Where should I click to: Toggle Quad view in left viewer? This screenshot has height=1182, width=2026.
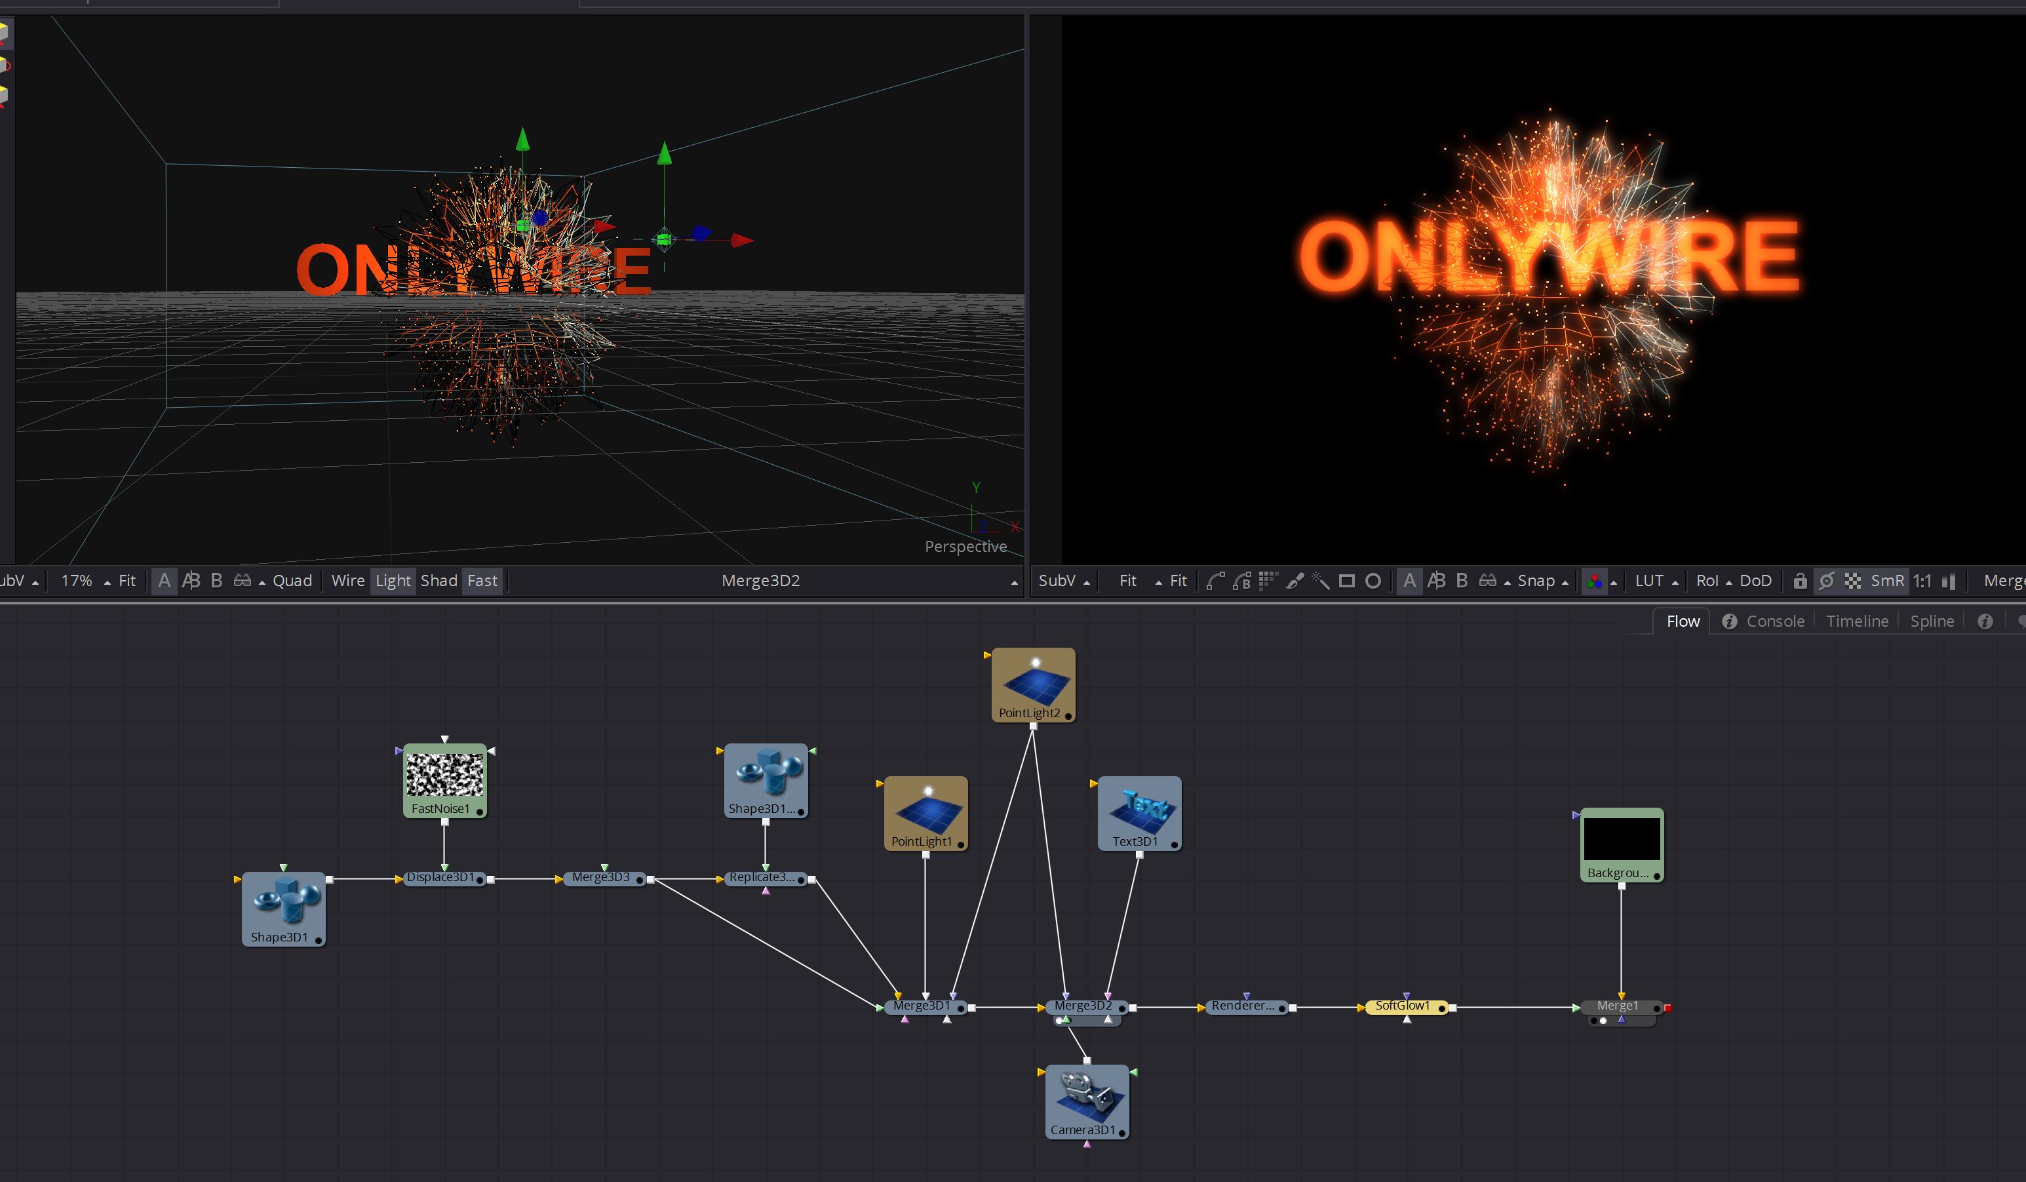click(292, 581)
